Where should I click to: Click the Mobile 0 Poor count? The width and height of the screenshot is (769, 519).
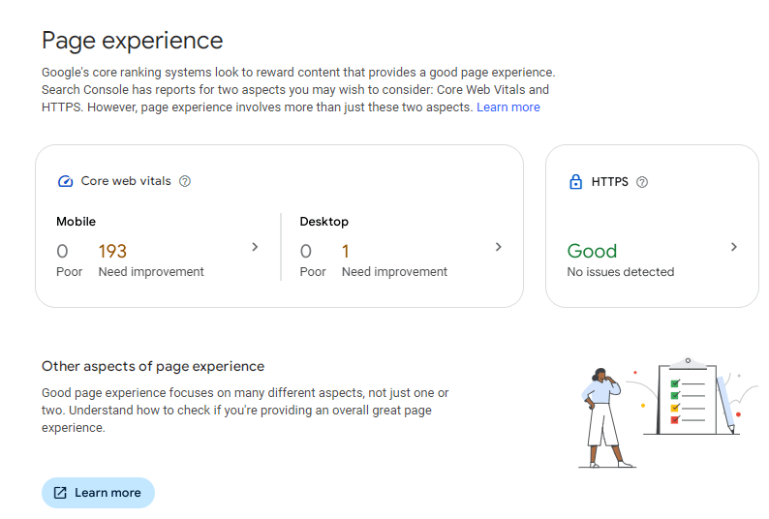pos(62,252)
